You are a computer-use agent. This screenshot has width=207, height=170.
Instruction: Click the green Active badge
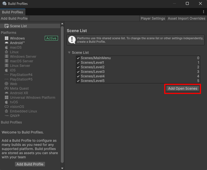[51, 38]
